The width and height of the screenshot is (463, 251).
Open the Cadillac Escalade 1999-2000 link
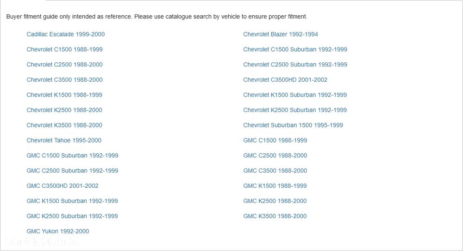point(66,34)
